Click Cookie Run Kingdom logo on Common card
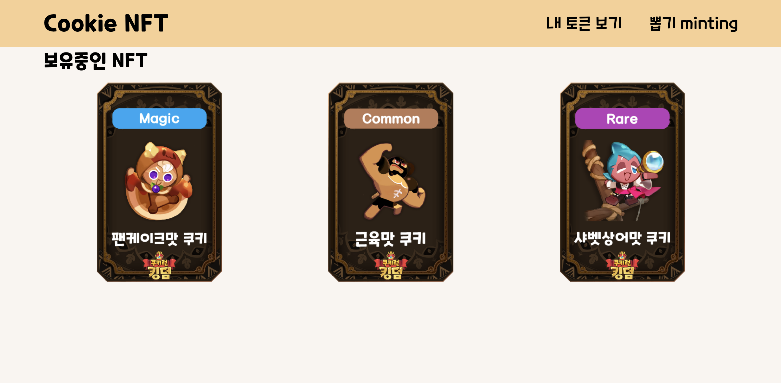 (x=391, y=266)
